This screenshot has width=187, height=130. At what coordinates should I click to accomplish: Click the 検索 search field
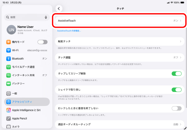tap(27, 17)
